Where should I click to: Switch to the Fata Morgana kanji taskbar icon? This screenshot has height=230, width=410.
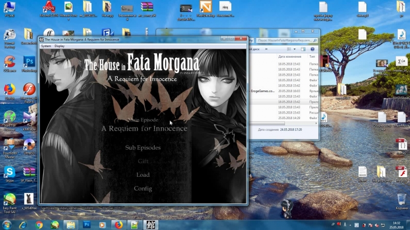pos(151,225)
